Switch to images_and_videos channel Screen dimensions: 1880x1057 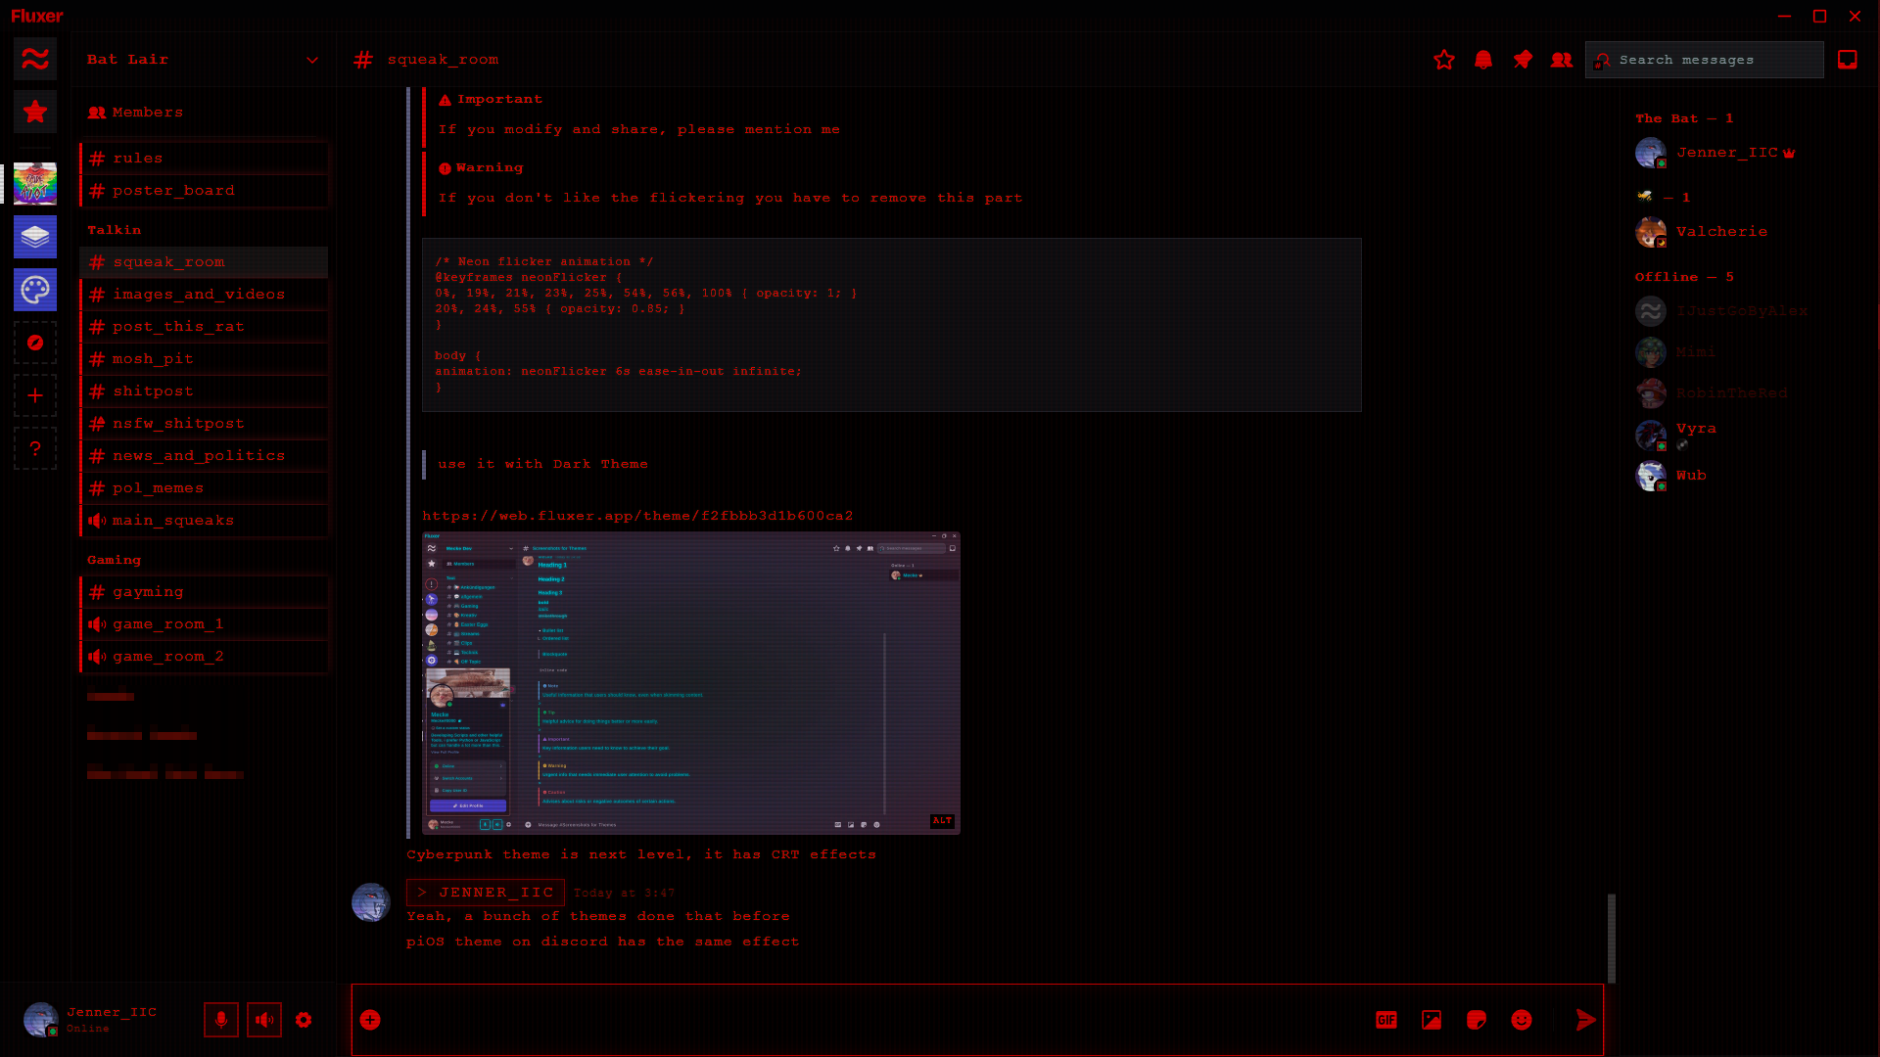pyautogui.click(x=199, y=295)
